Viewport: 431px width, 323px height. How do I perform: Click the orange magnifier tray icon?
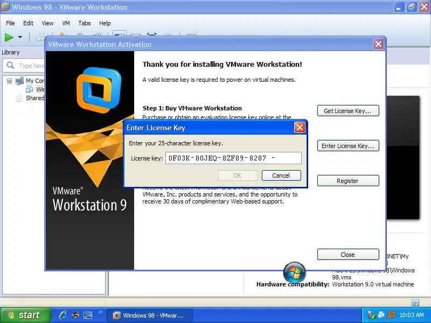[x=391, y=315]
